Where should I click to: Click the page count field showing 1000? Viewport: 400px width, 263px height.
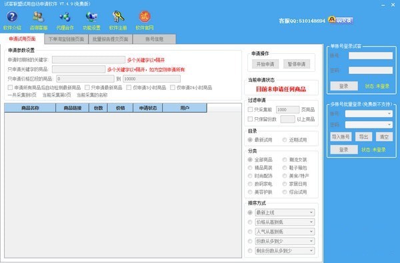[x=287, y=110]
